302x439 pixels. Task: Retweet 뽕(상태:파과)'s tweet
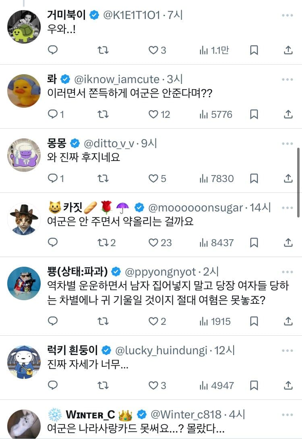(x=103, y=321)
